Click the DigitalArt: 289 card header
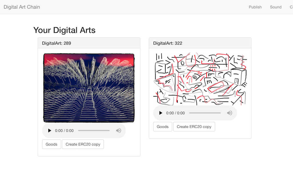This screenshot has height=180, width=293. coord(89,43)
